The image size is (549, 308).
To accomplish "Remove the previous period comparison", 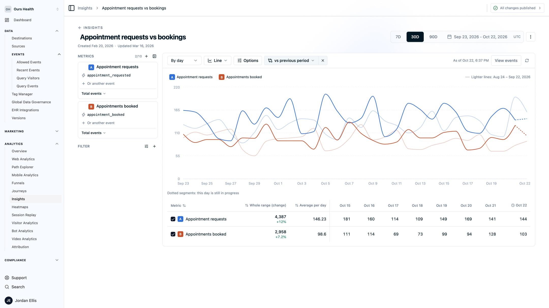I will [x=323, y=61].
